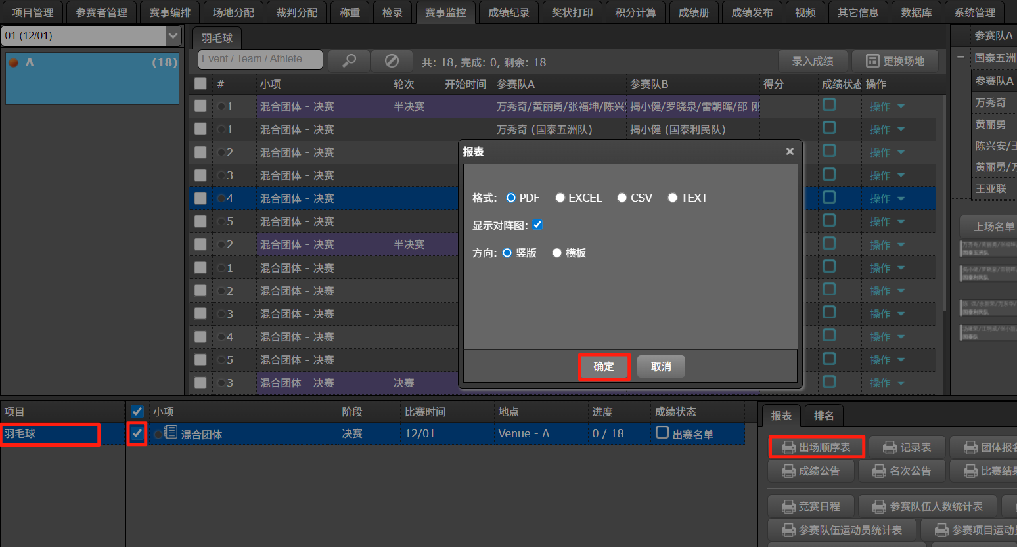Close the 报表 dialog
The width and height of the screenshot is (1017, 547).
[x=790, y=152]
